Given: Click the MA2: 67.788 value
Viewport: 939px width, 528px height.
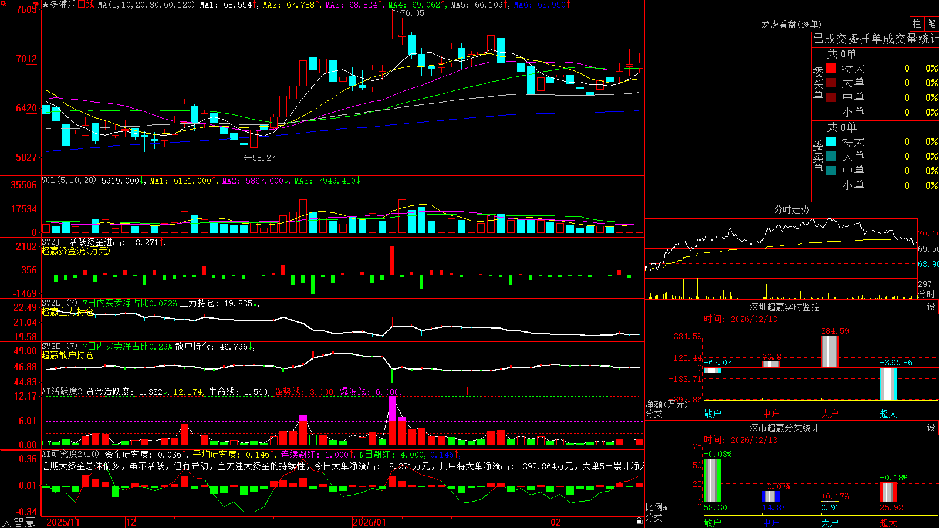Looking at the screenshot, I should 289,5.
